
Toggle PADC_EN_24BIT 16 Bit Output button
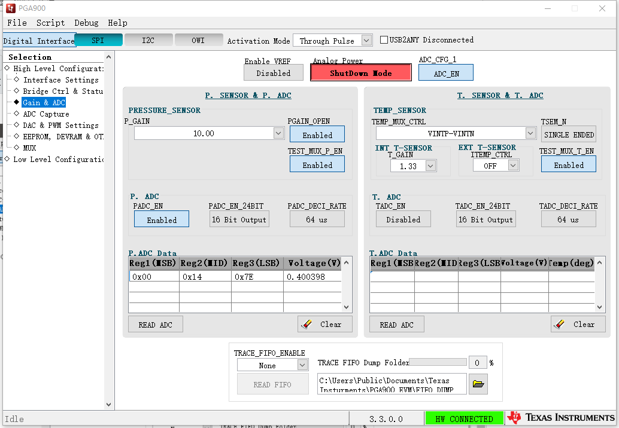(x=239, y=219)
